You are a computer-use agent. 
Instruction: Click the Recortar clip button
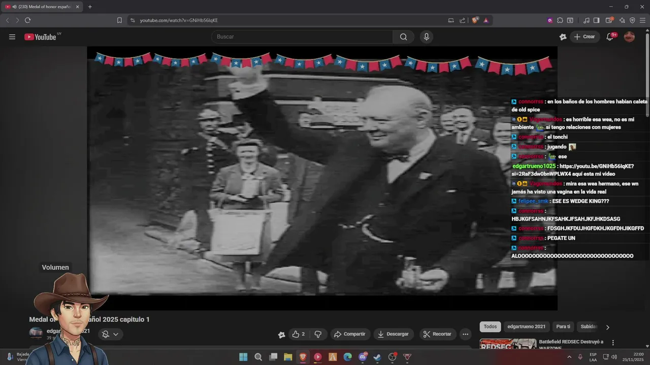437,334
